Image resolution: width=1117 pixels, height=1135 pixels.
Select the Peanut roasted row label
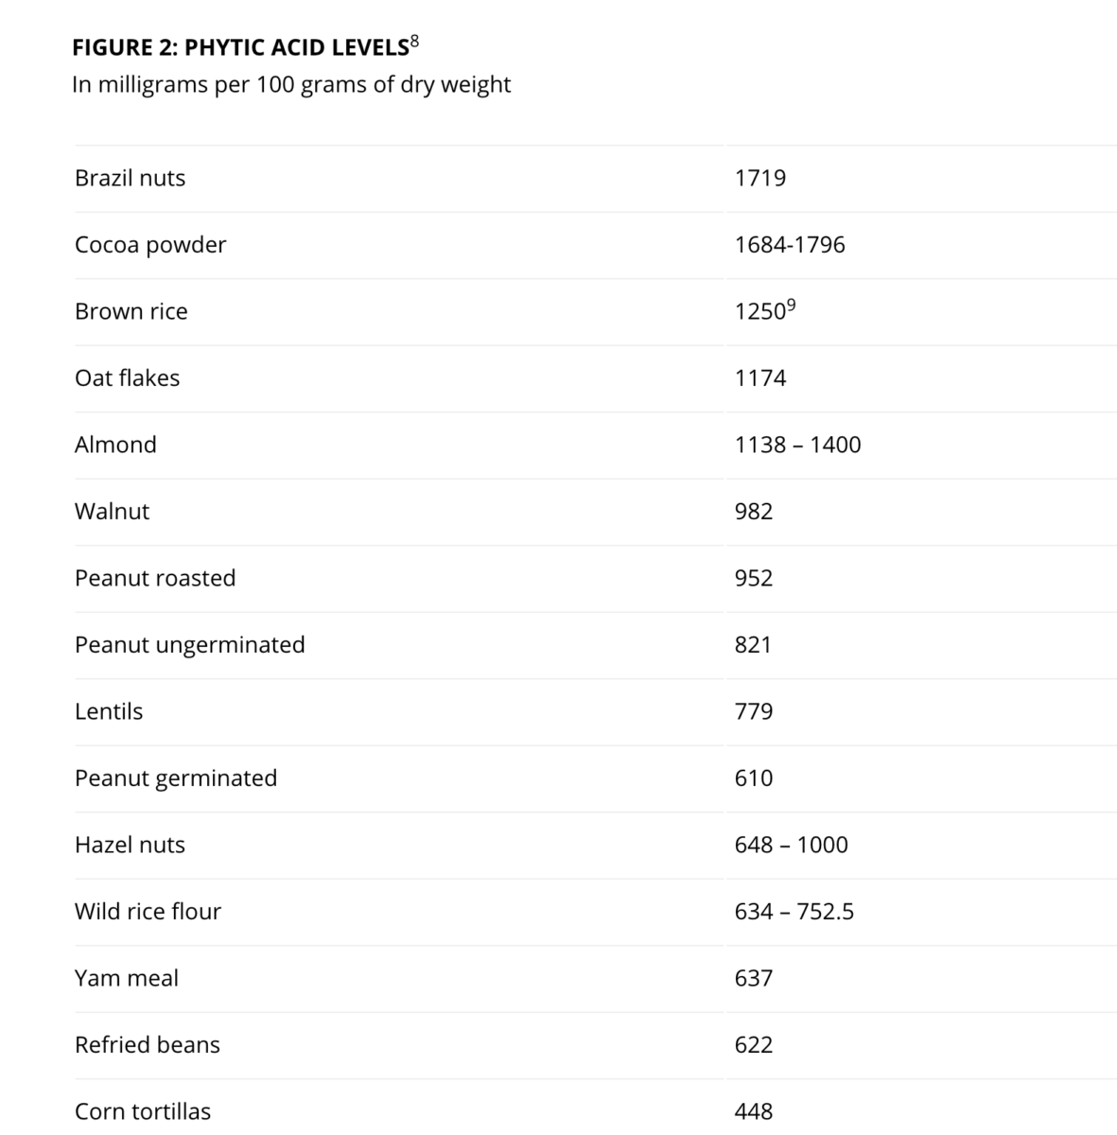155,578
